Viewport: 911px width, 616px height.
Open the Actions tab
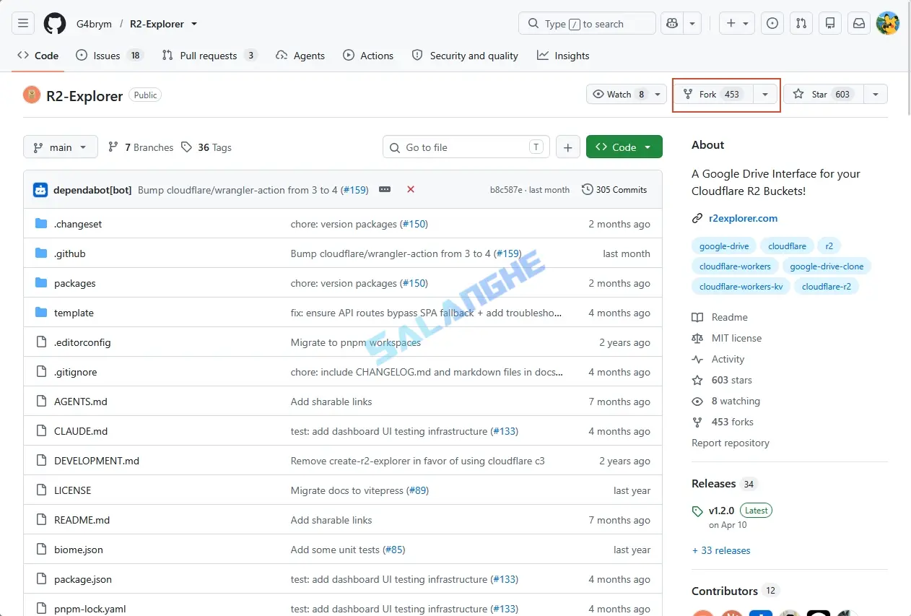tap(368, 56)
